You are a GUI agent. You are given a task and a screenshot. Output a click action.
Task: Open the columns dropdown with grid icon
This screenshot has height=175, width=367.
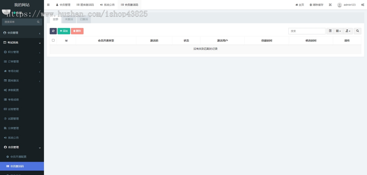338,31
